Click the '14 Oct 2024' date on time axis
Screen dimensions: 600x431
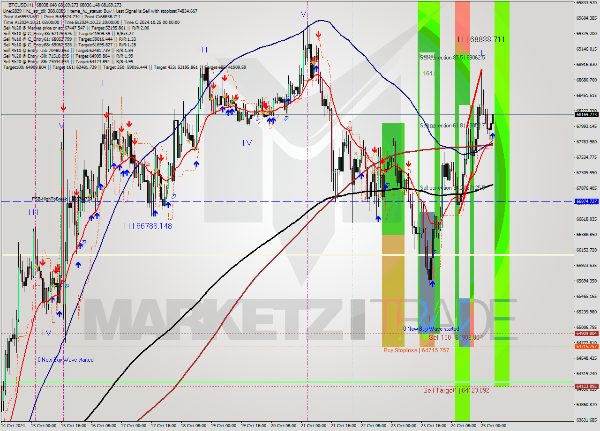tap(12, 426)
